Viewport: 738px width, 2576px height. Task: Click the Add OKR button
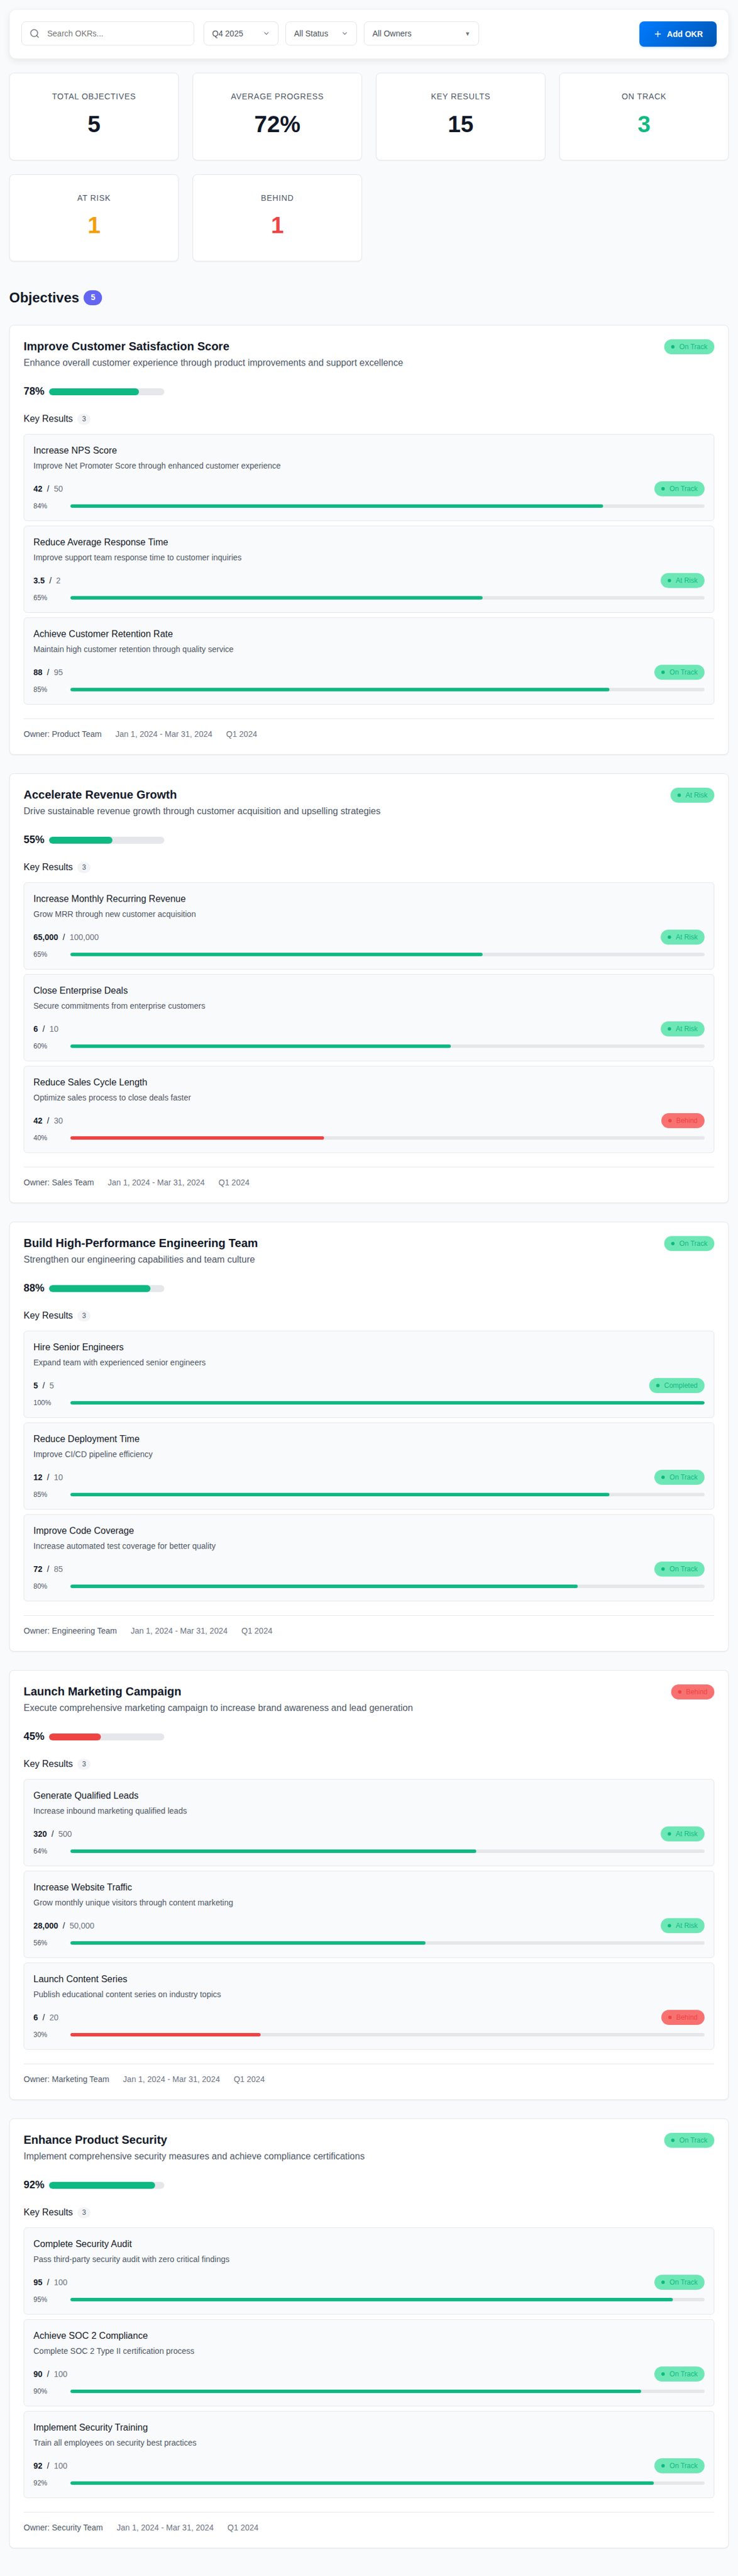677,34
